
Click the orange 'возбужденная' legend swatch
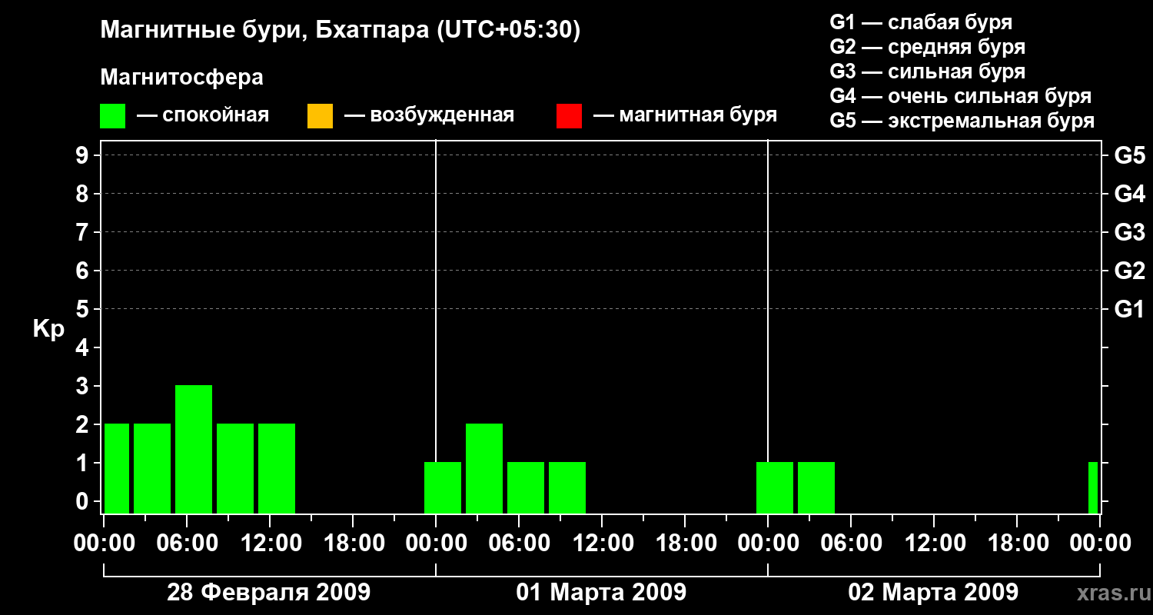click(x=320, y=116)
